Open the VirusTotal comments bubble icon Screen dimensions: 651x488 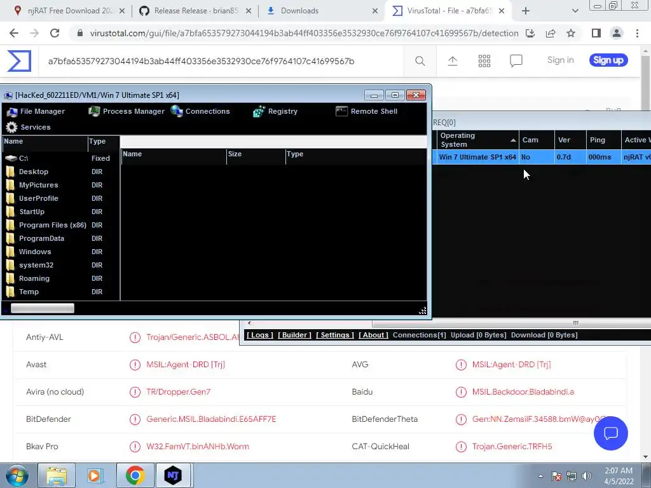516,61
